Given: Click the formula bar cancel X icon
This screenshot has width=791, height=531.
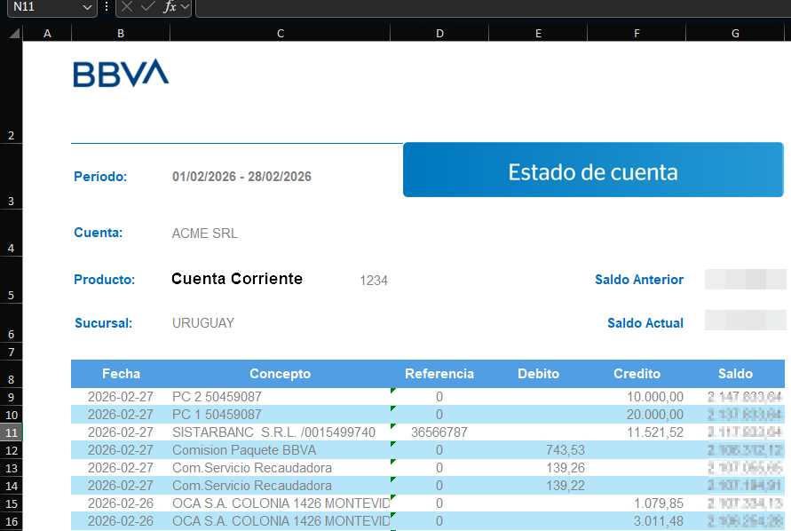Looking at the screenshot, I should (x=127, y=6).
